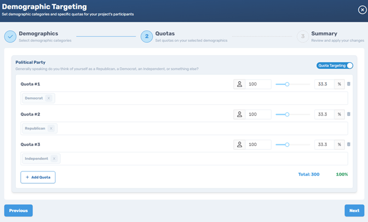Viewport: 368px width, 222px height.
Task: Click the 'Quota #1' label
Action: pos(30,84)
